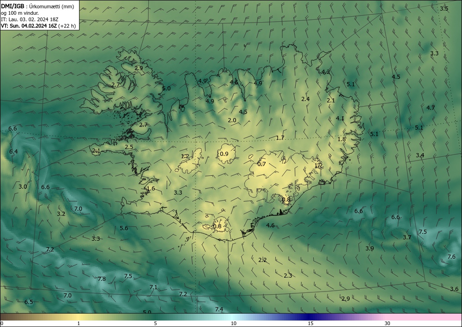This screenshot has width=462, height=327.
Task: Click the 5.6 precipitation value
Action: [124, 228]
